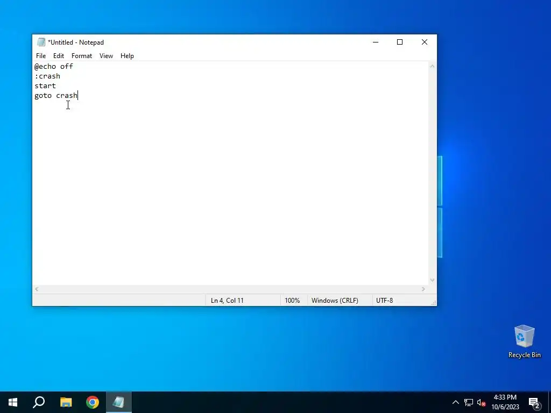This screenshot has width=551, height=413.
Task: Close the Notepad window
Action: (425, 42)
